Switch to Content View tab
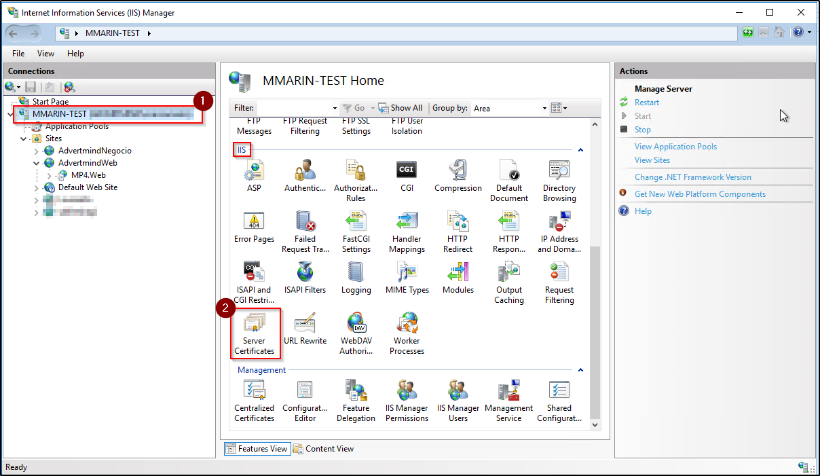Image resolution: width=820 pixels, height=476 pixels. [x=324, y=449]
